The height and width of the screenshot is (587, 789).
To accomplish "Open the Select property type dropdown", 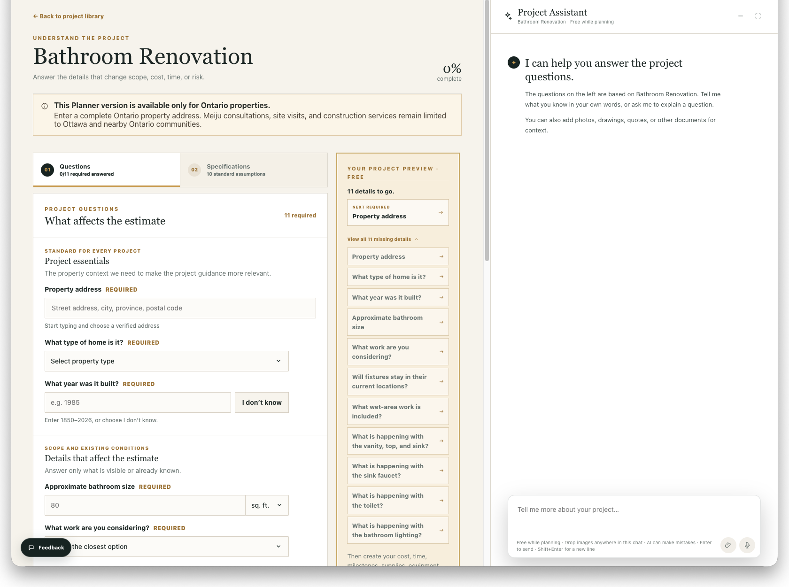I will pyautogui.click(x=167, y=361).
